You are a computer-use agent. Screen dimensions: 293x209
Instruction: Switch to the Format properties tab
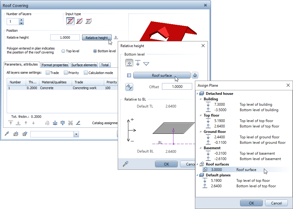click(55, 65)
